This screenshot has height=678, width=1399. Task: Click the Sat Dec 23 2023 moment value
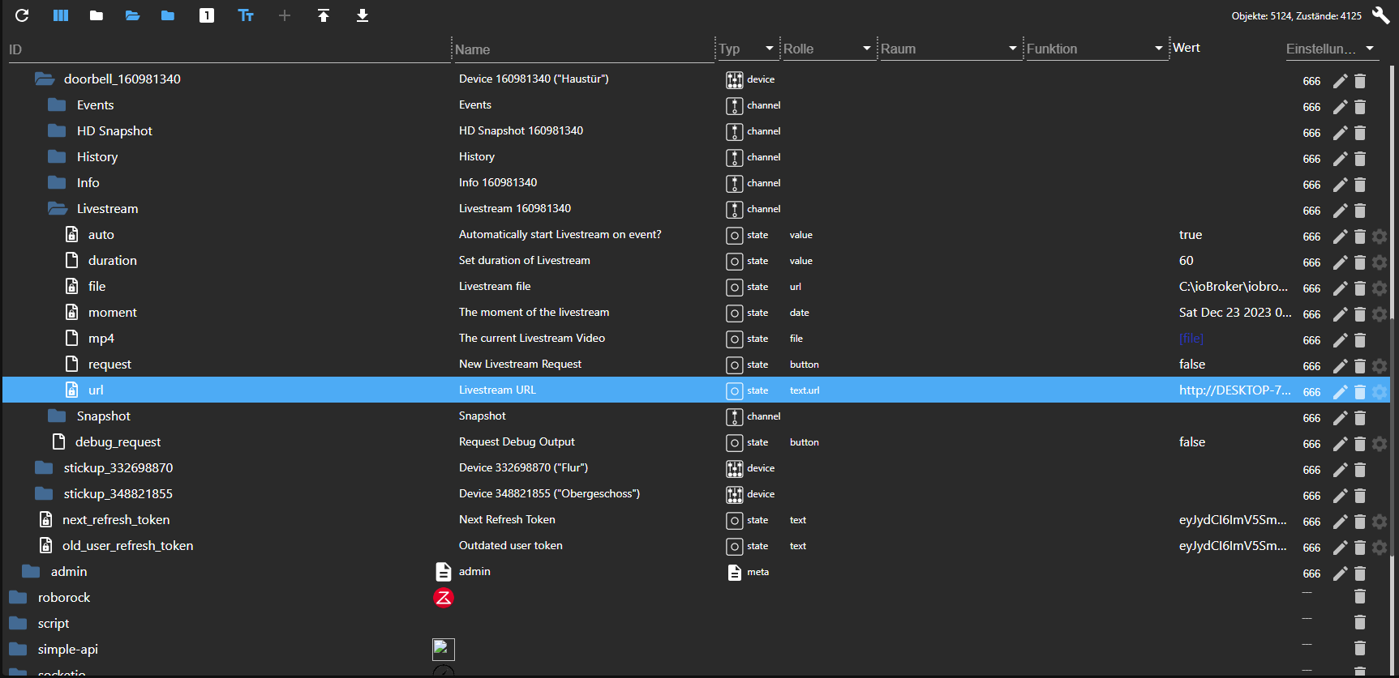[1235, 313]
